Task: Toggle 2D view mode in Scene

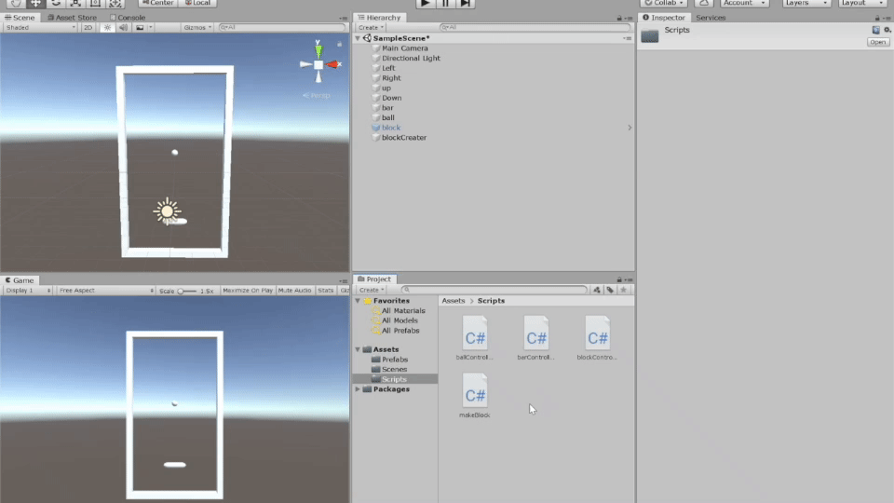Action: pyautogui.click(x=88, y=28)
